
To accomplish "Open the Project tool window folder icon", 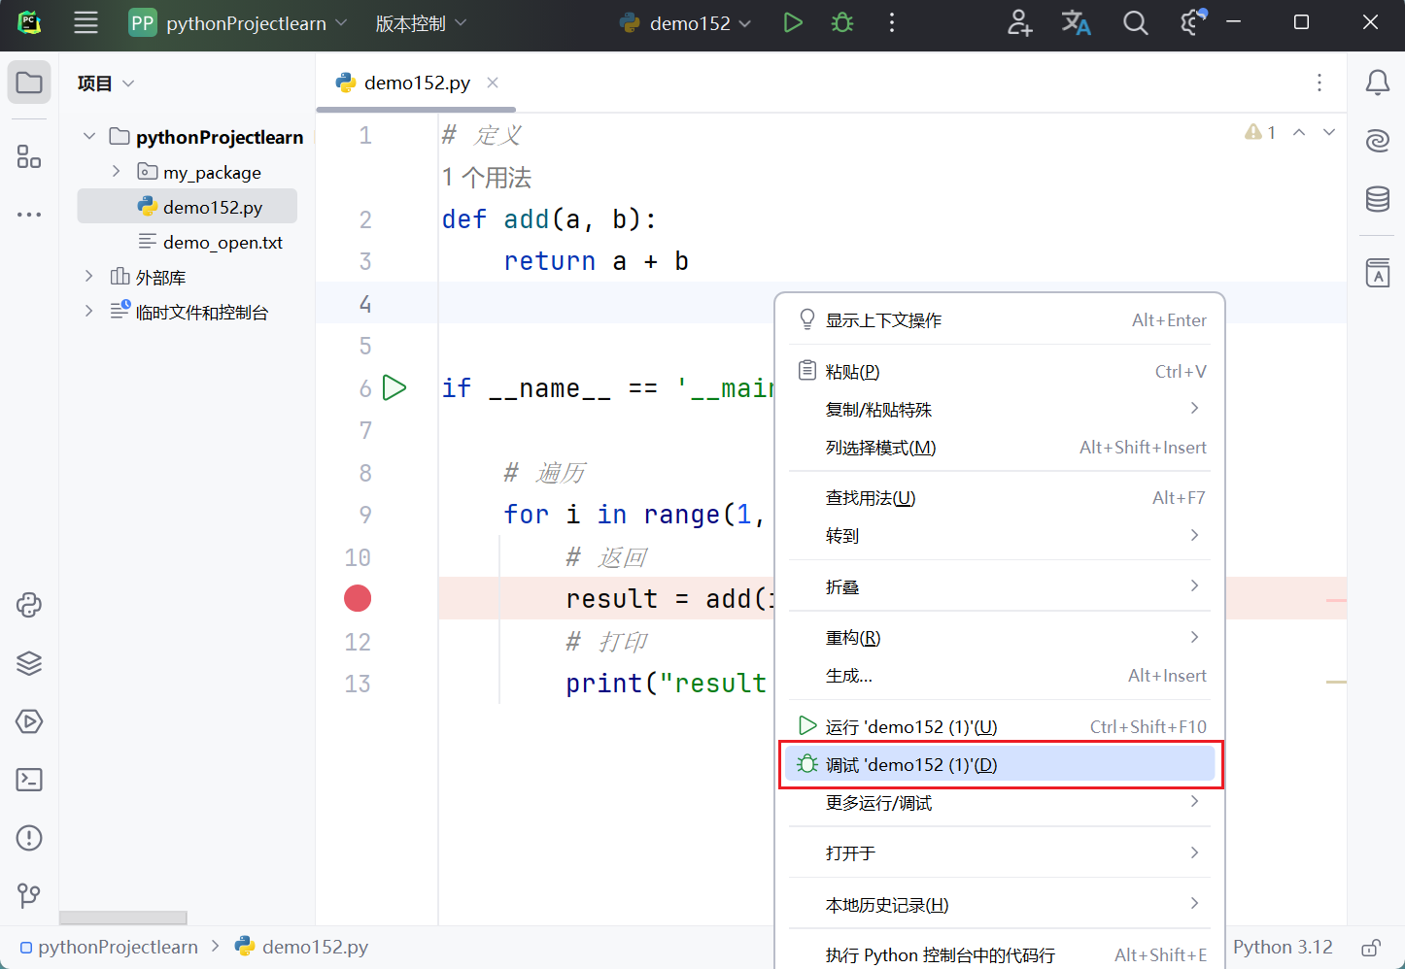I will [29, 83].
